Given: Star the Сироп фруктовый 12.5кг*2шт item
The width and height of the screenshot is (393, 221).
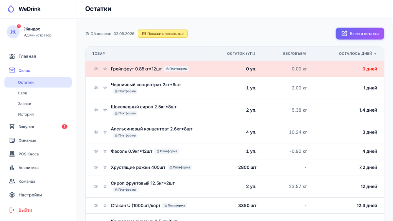Looking at the screenshot, I should 105,186.
